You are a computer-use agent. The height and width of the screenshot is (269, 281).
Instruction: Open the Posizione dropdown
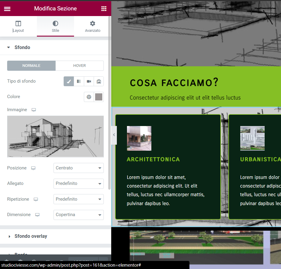tap(79, 168)
